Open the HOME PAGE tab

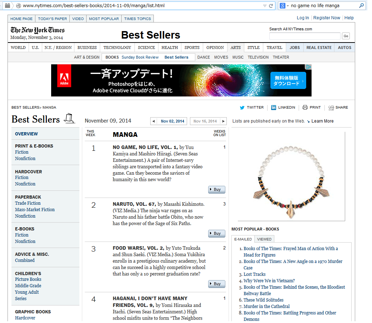pos(21,19)
